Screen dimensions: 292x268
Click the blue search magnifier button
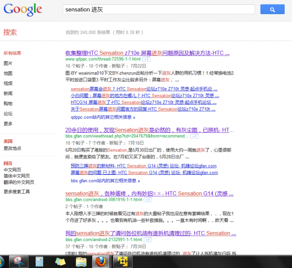point(272,9)
